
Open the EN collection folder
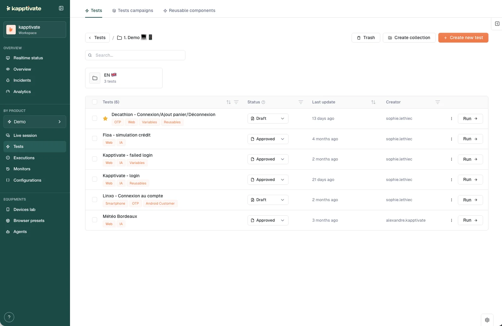click(x=124, y=78)
